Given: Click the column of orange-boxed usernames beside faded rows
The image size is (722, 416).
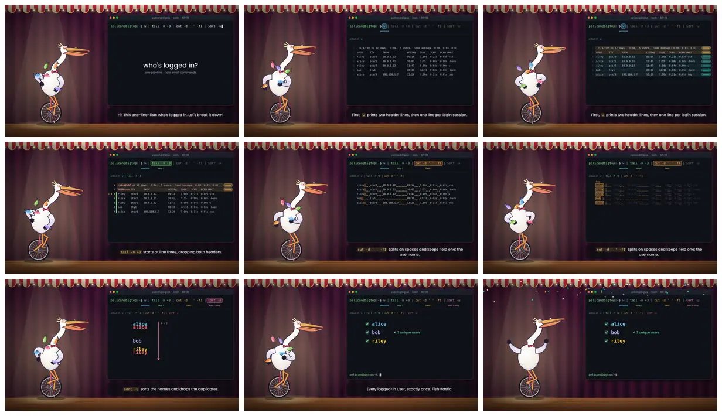Looking at the screenshot, I should (x=600, y=195).
